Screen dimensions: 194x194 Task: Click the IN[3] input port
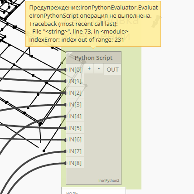click(x=75, y=105)
